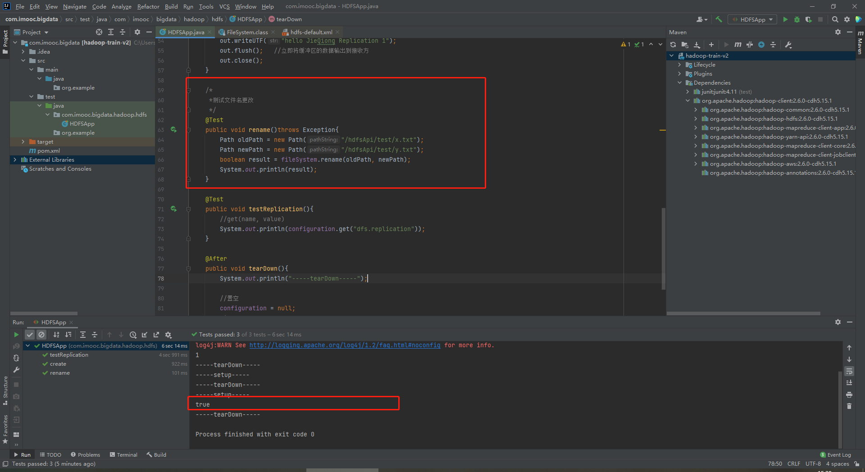
Task: Open IDE settings gear in main toolbar
Action: [x=847, y=19]
